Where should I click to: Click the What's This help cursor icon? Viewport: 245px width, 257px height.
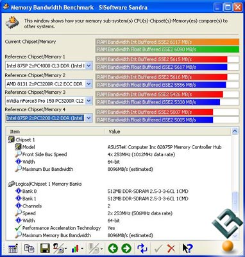187,249
